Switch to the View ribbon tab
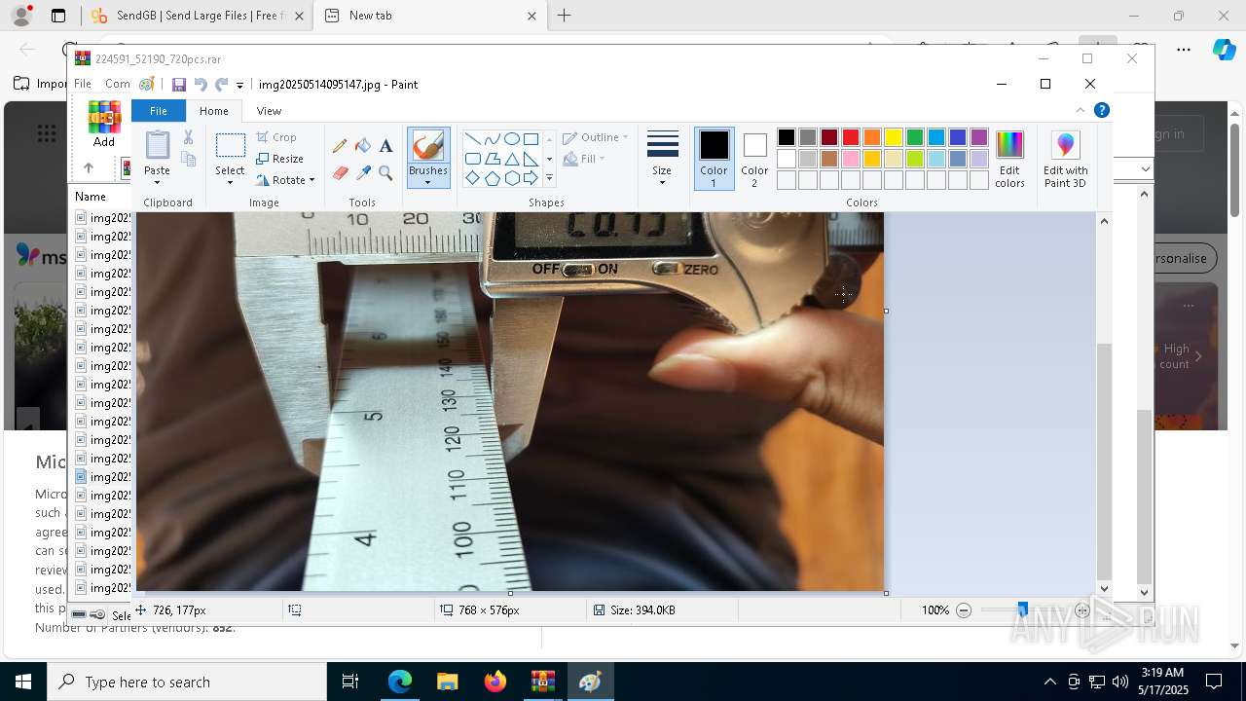The image size is (1246, 701). [x=269, y=111]
